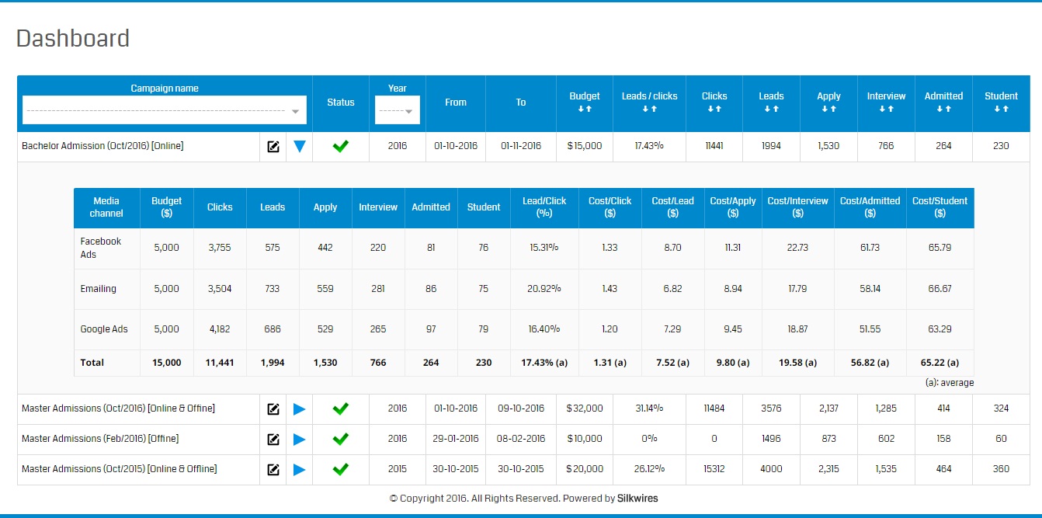Viewport: 1042px width, 518px height.
Task: Sort by Admitted column header
Action: pyautogui.click(x=943, y=109)
